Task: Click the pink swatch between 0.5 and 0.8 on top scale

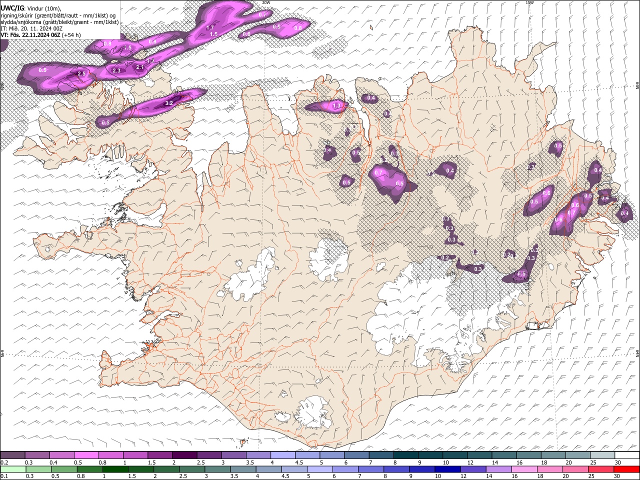Action: pos(86,455)
